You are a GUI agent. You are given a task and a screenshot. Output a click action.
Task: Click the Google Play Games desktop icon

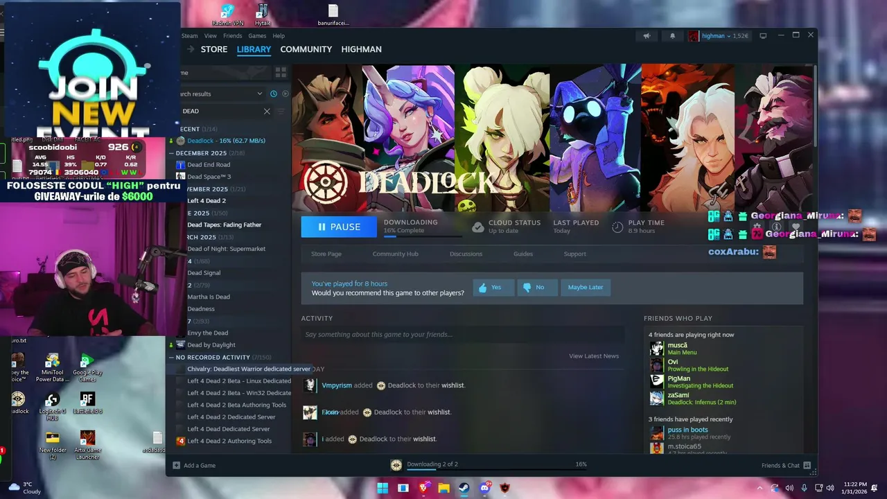tap(87, 367)
